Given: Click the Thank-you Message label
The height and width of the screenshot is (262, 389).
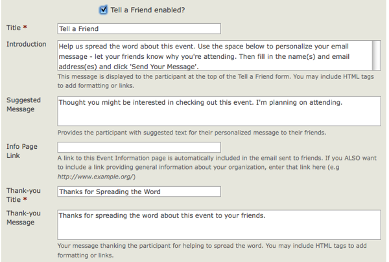Looking at the screenshot, I should pyautogui.click(x=25, y=217).
